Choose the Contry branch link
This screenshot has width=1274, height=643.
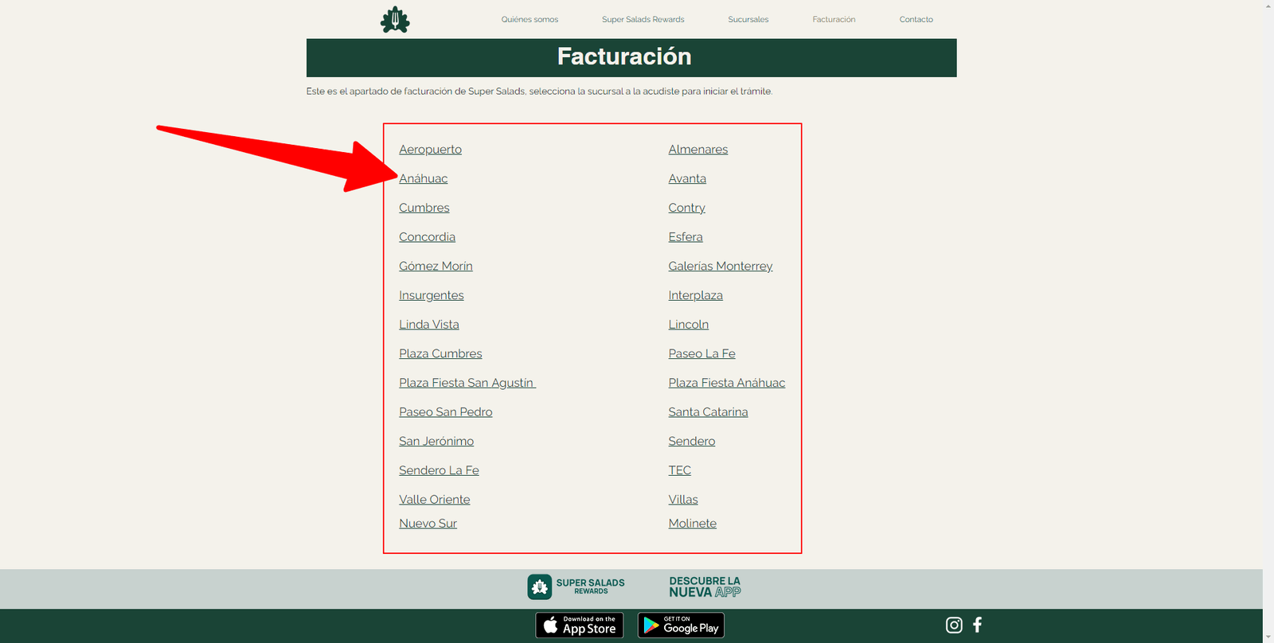tap(686, 208)
